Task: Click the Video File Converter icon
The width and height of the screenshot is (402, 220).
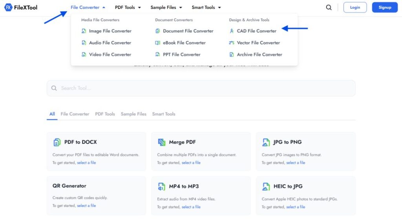Action: 84,54
